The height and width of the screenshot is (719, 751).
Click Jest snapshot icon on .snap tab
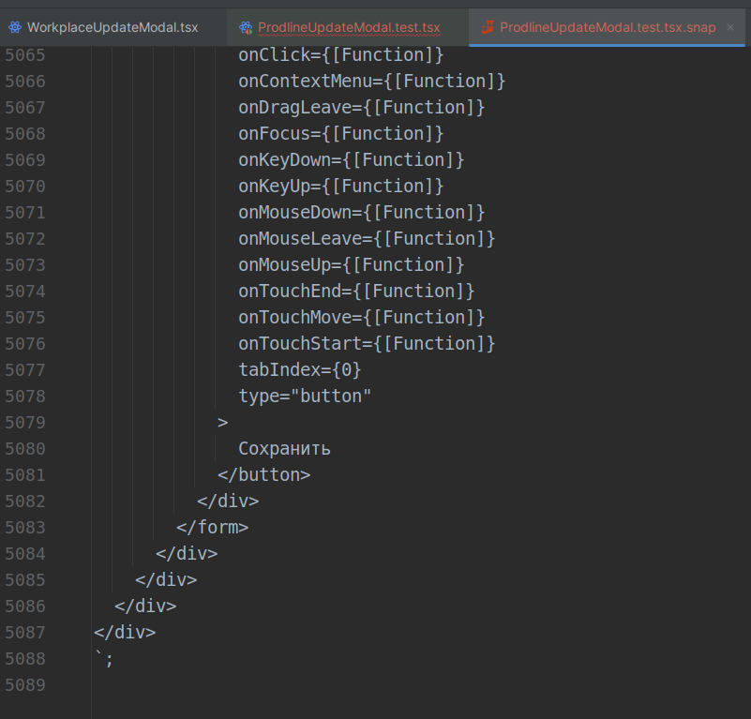pyautogui.click(x=488, y=27)
